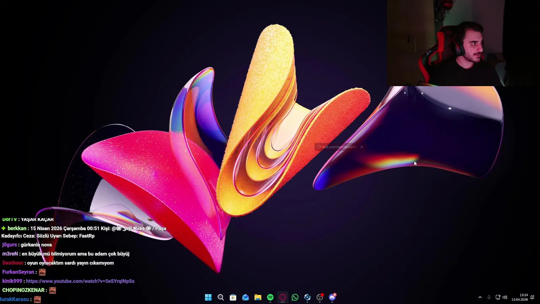Switch to Opera browser in taskbar
The height and width of the screenshot is (304, 540).
283,297
